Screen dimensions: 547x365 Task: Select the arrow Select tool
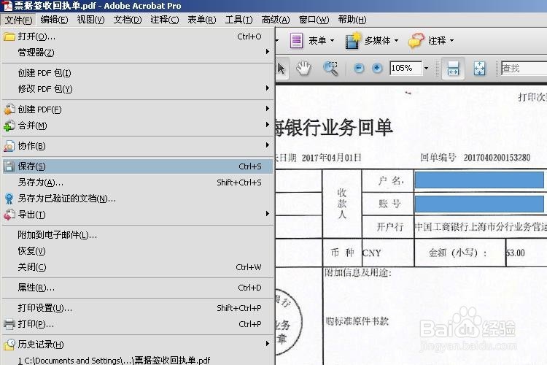click(x=282, y=69)
